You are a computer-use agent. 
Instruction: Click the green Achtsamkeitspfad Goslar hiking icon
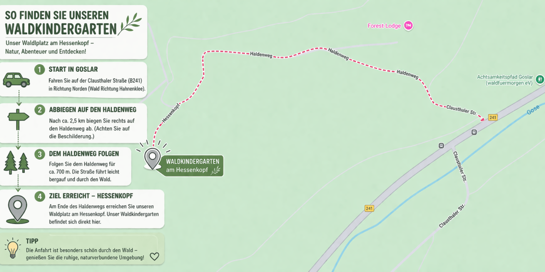tap(540, 80)
